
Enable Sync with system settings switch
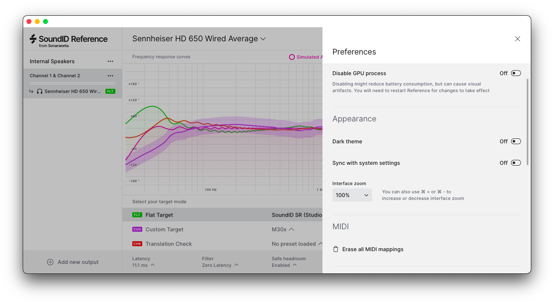[516, 163]
